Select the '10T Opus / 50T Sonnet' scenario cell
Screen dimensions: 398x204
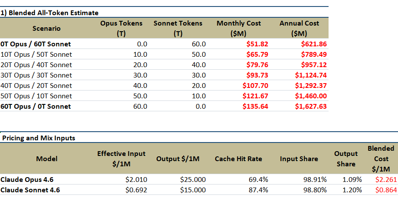pyautogui.click(x=36, y=54)
